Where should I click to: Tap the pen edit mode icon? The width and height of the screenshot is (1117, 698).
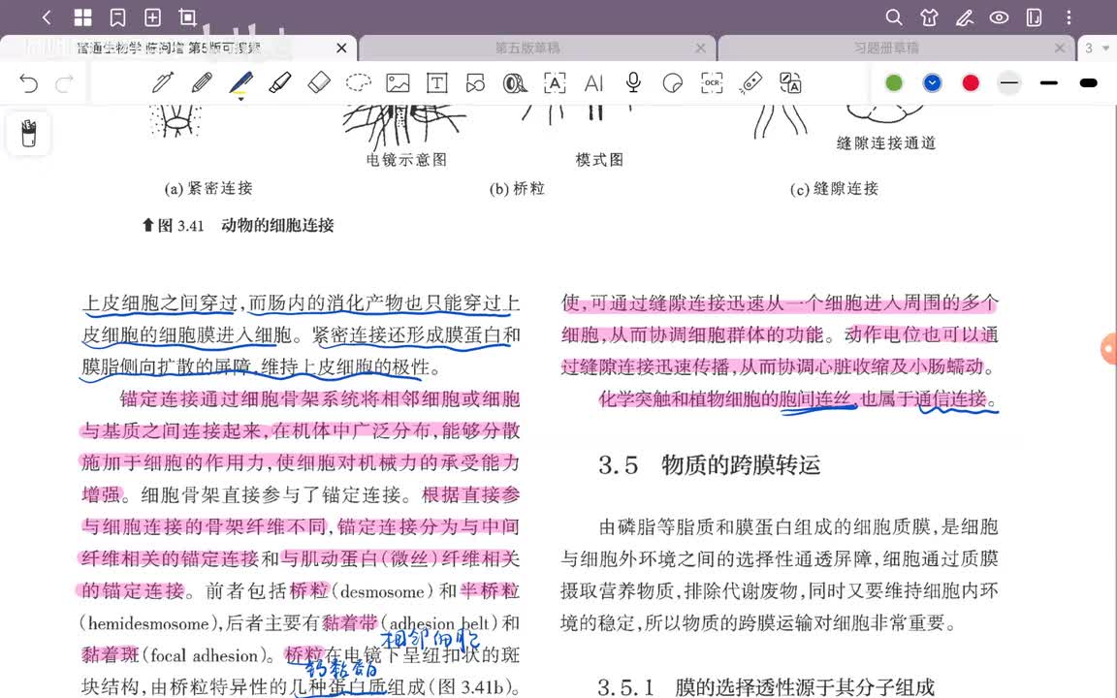965,17
